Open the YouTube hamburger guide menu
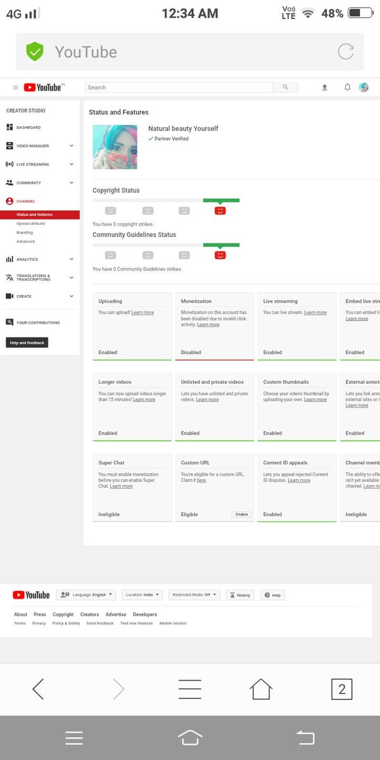This screenshot has width=380, height=760. pyautogui.click(x=16, y=87)
